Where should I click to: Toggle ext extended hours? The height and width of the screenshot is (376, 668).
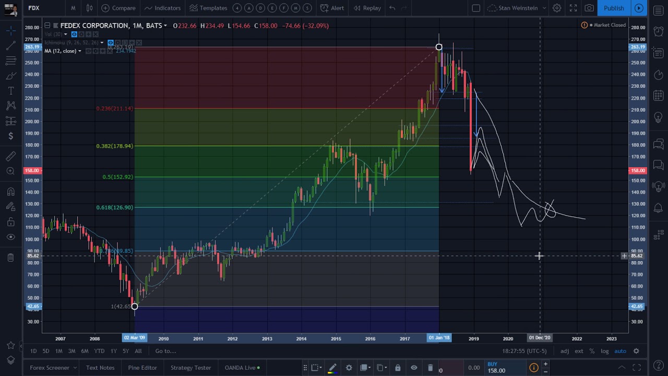tap(579, 351)
